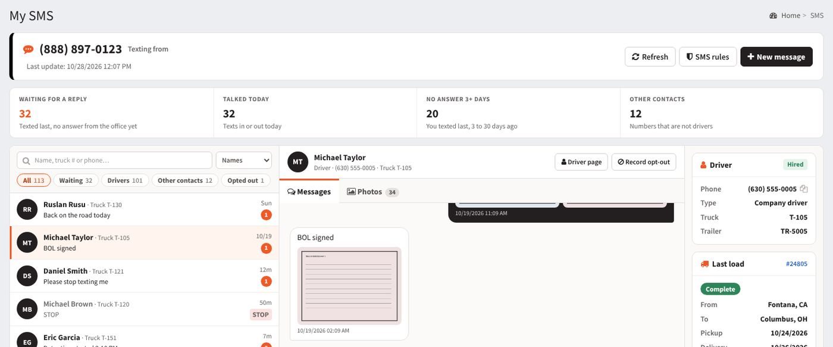This screenshot has height=347, width=833.
Task: Click the MT avatar in conversation header
Action: pyautogui.click(x=297, y=162)
